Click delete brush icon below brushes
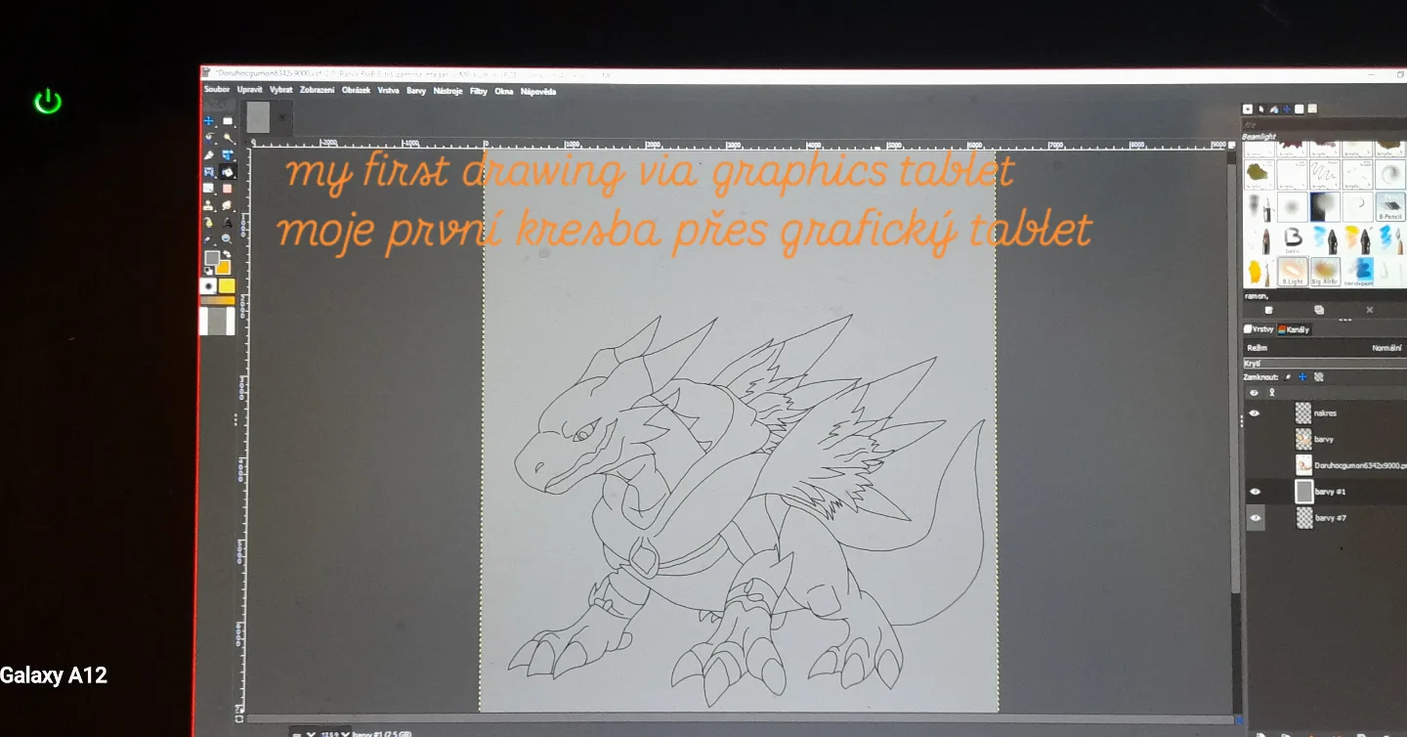This screenshot has height=737, width=1407. point(1369,310)
